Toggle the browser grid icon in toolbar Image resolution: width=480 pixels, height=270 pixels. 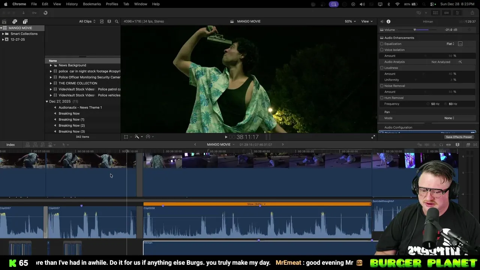click(x=435, y=13)
